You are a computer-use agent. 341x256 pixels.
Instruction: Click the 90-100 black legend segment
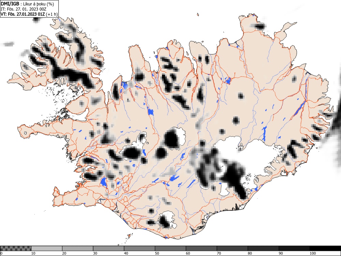pos(294,248)
